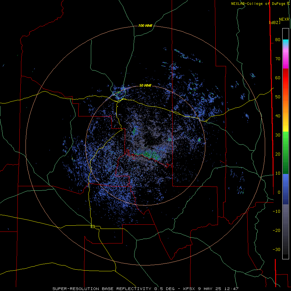Viewport: 291px width, 291px height.
Task: Click the -30 dBZ scale value
Action: pos(276,250)
